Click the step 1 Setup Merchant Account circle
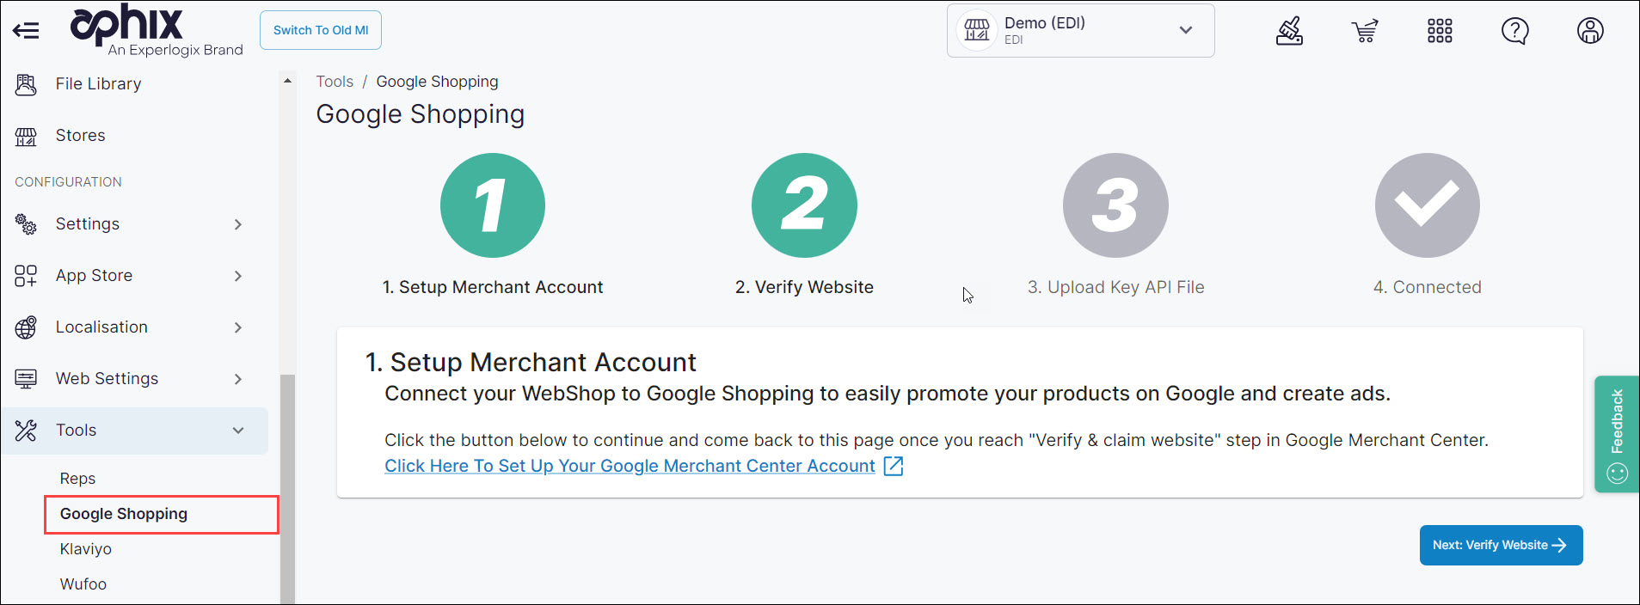Viewport: 1640px width, 605px height. pyautogui.click(x=493, y=205)
